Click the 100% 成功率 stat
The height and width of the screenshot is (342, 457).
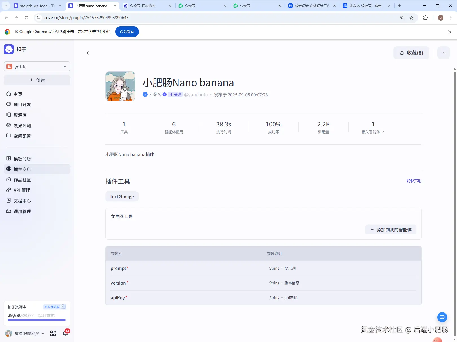[x=274, y=128]
